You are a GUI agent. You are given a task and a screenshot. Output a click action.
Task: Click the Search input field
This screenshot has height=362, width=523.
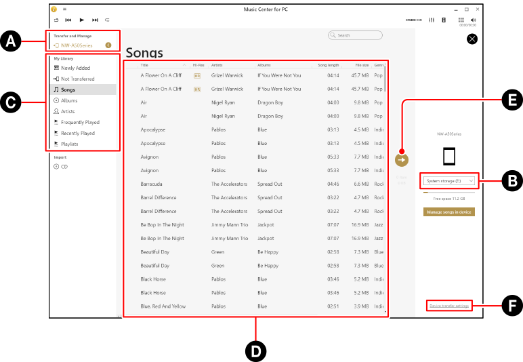tap(356, 35)
